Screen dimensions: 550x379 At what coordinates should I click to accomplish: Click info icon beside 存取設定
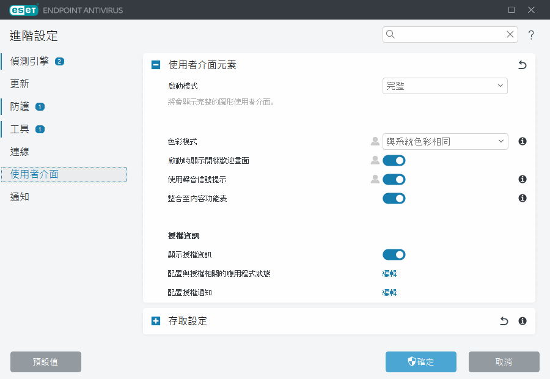click(522, 321)
